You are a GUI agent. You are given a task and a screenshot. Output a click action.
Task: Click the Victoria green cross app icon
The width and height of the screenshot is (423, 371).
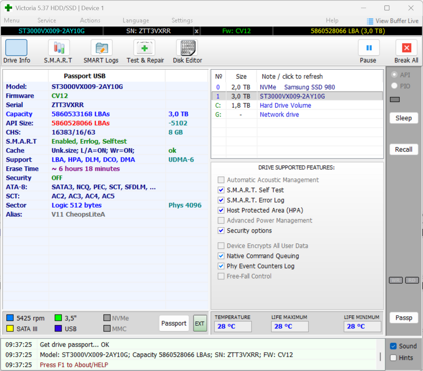pyautogui.click(x=8, y=8)
